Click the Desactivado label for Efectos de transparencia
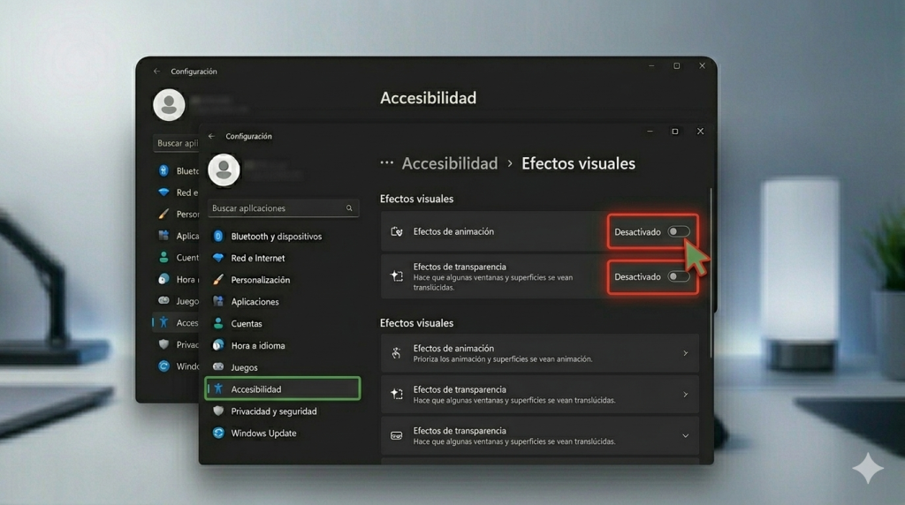Viewport: 905px width, 505px height. (637, 276)
